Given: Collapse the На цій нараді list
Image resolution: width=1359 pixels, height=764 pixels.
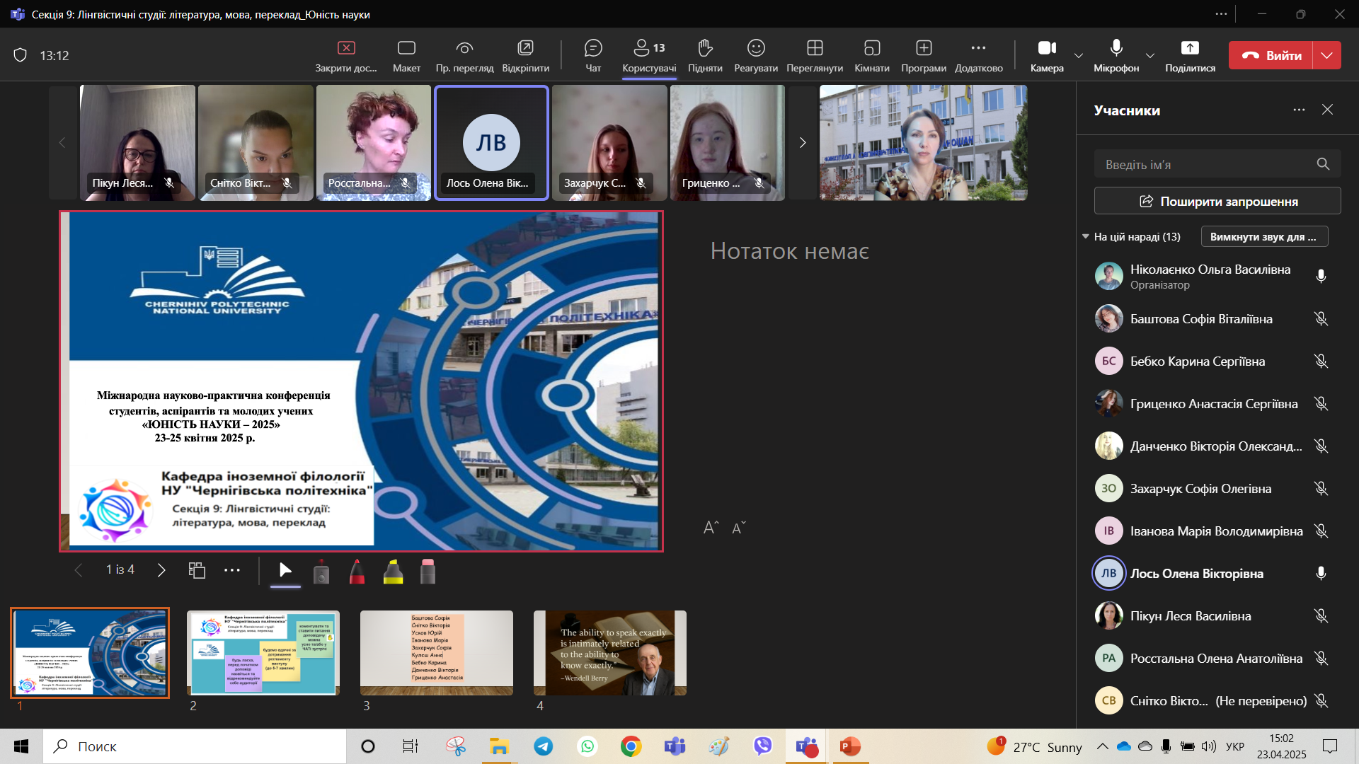Looking at the screenshot, I should pyautogui.click(x=1086, y=236).
